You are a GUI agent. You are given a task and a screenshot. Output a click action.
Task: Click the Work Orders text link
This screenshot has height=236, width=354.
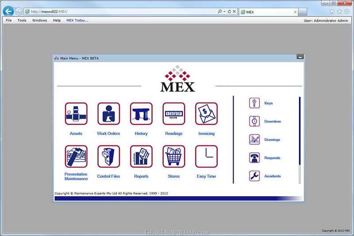(x=108, y=133)
